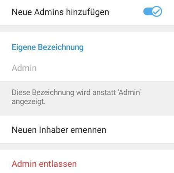The height and width of the screenshot is (173, 174).
Task: Select the custom title input below Eigene Bezeichnung
Action: (x=87, y=68)
